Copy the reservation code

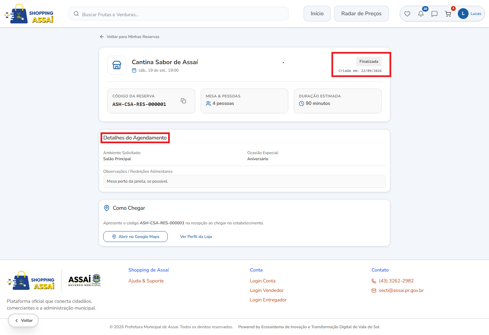[x=183, y=101]
